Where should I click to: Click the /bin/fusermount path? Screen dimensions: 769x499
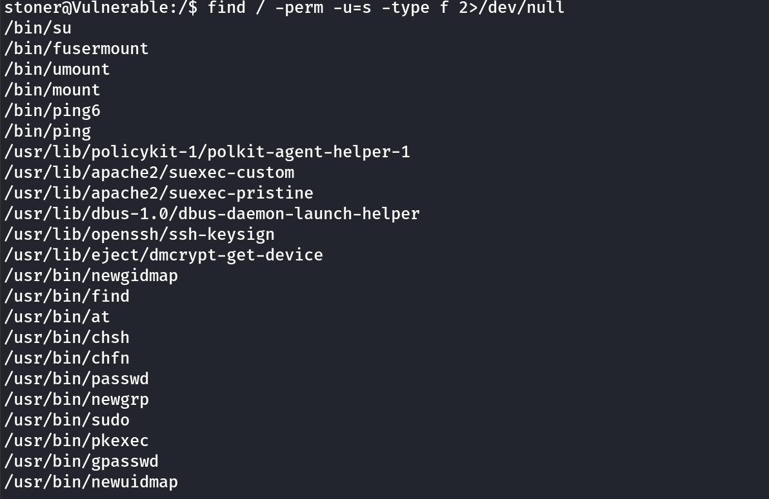pos(76,49)
